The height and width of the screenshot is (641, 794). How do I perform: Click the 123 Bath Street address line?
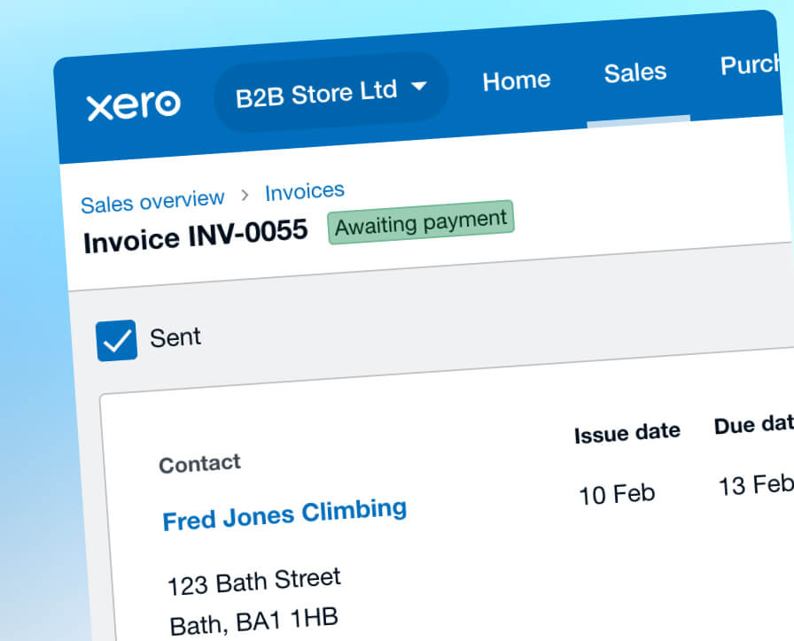coord(254,581)
